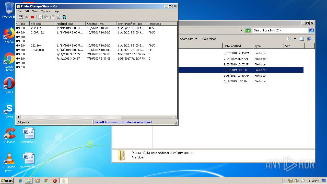Click the Copy Selected Items icon
The height and width of the screenshot is (184, 327).
click(46, 17)
